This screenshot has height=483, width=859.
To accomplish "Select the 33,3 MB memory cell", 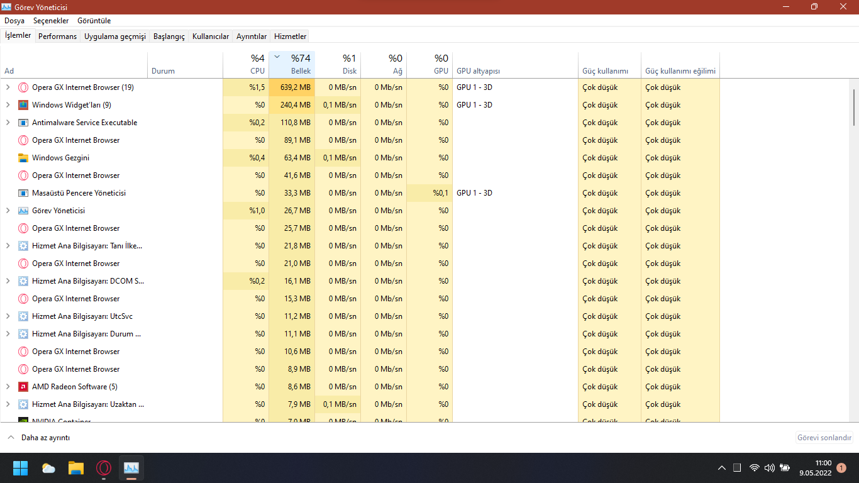I will pos(292,193).
